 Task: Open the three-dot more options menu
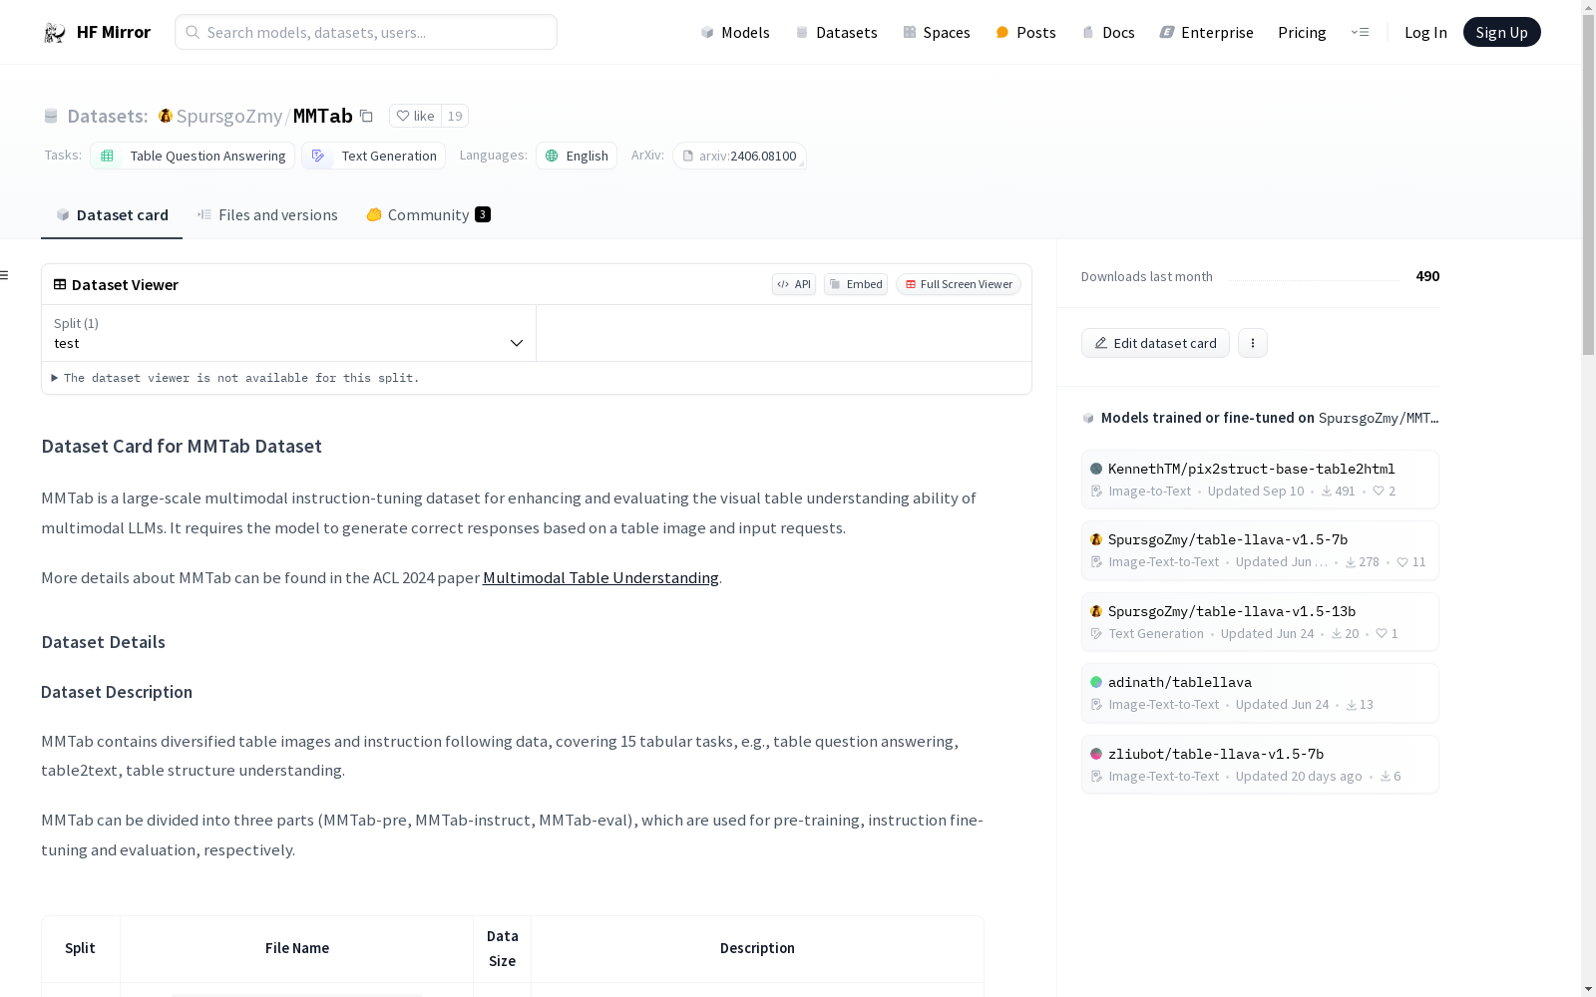[1253, 343]
